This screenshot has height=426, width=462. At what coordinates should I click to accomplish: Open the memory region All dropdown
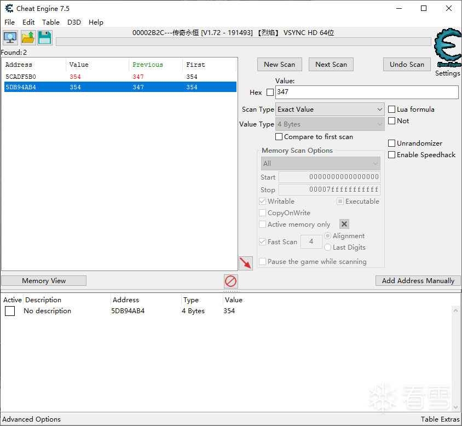321,163
